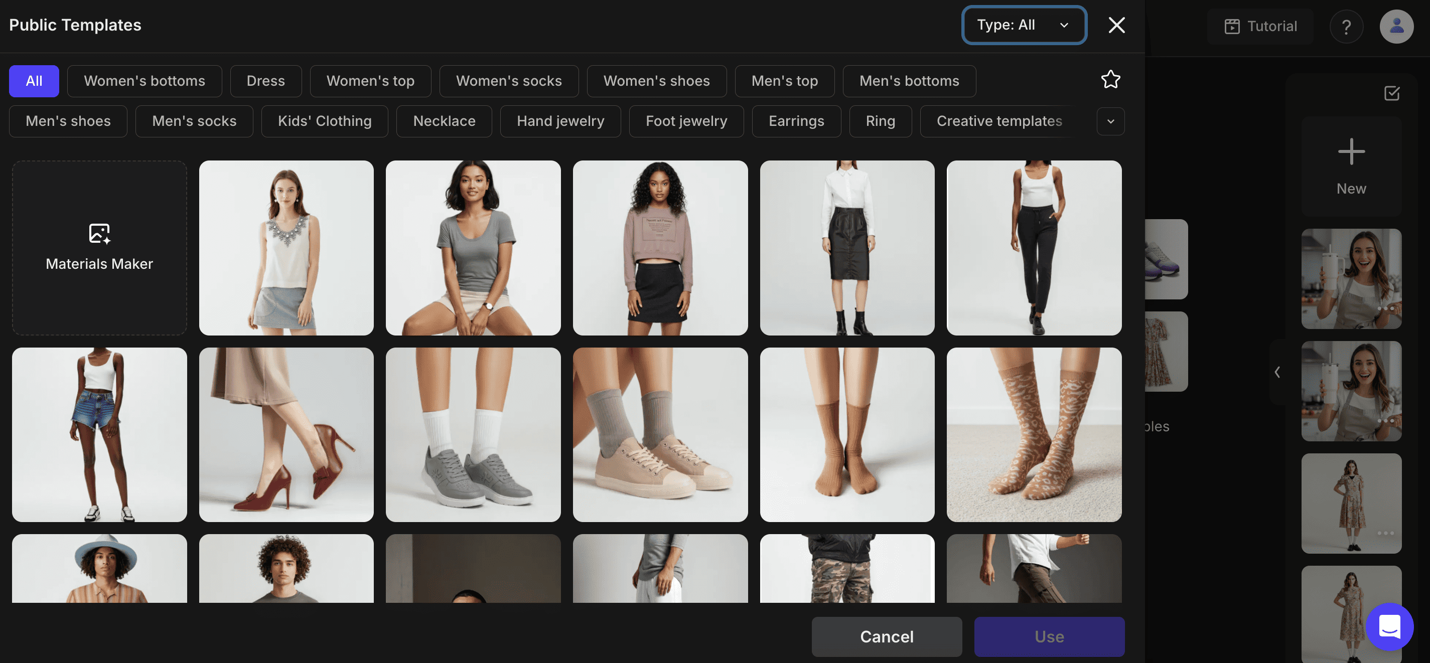Open the Tutorial video button
The height and width of the screenshot is (663, 1430).
tap(1260, 27)
